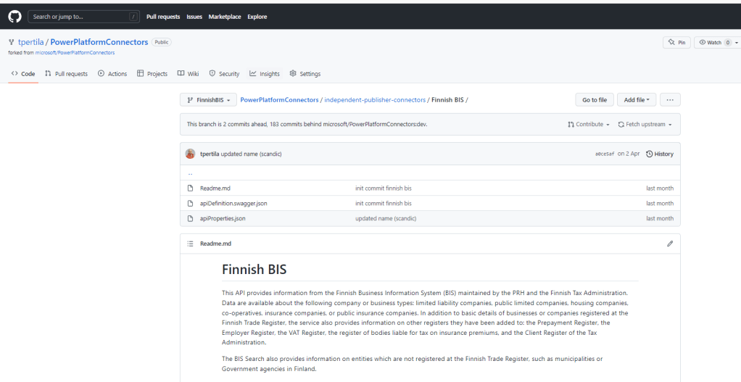
Task: Click the GitHub logo icon
Action: [x=13, y=16]
